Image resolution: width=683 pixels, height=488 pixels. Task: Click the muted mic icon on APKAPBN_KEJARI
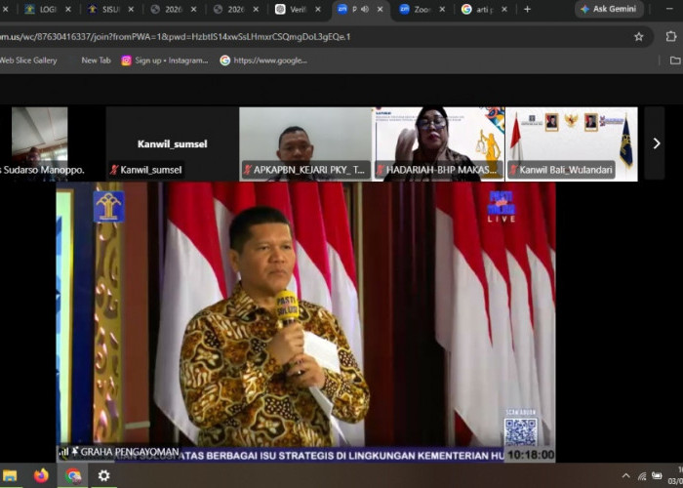248,170
